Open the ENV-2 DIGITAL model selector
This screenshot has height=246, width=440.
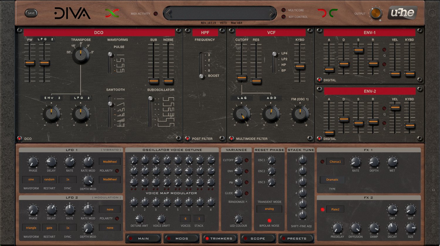[x=319, y=138]
